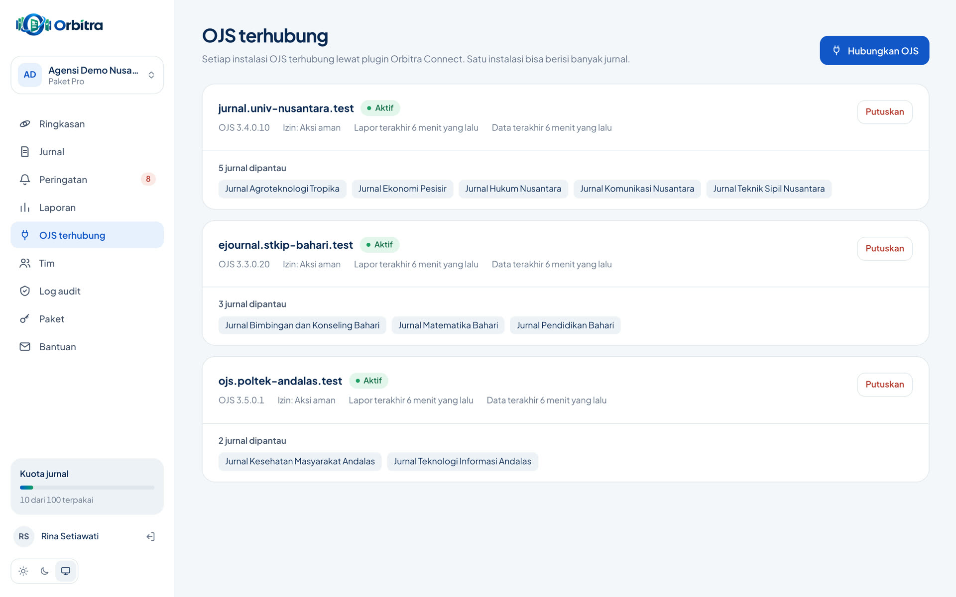Image resolution: width=956 pixels, height=597 pixels.
Task: Click the Orbitra logo
Action: click(59, 24)
